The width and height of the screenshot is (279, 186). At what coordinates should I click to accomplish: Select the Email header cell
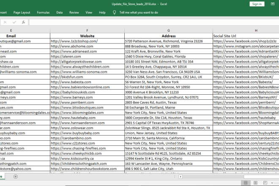(x=25, y=36)
